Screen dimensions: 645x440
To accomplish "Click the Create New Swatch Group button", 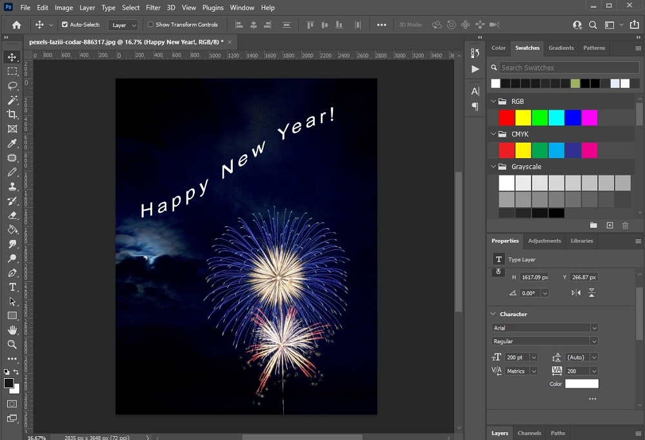I will click(593, 225).
